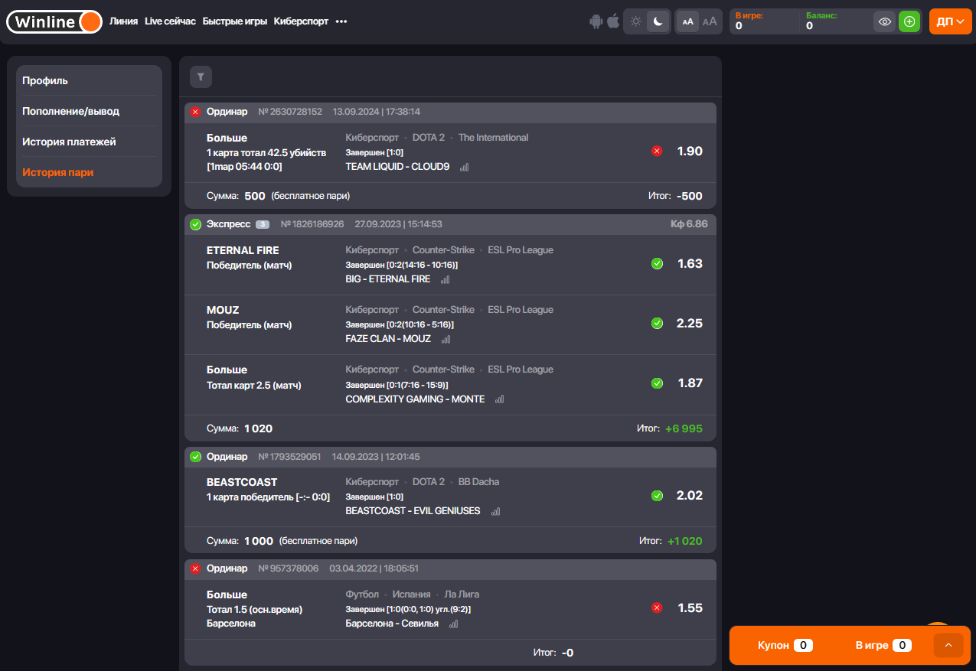
Task: Click the Android app download icon
Action: [596, 21]
